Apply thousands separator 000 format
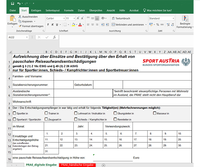This screenshot has width=200, height=167. (162, 25)
